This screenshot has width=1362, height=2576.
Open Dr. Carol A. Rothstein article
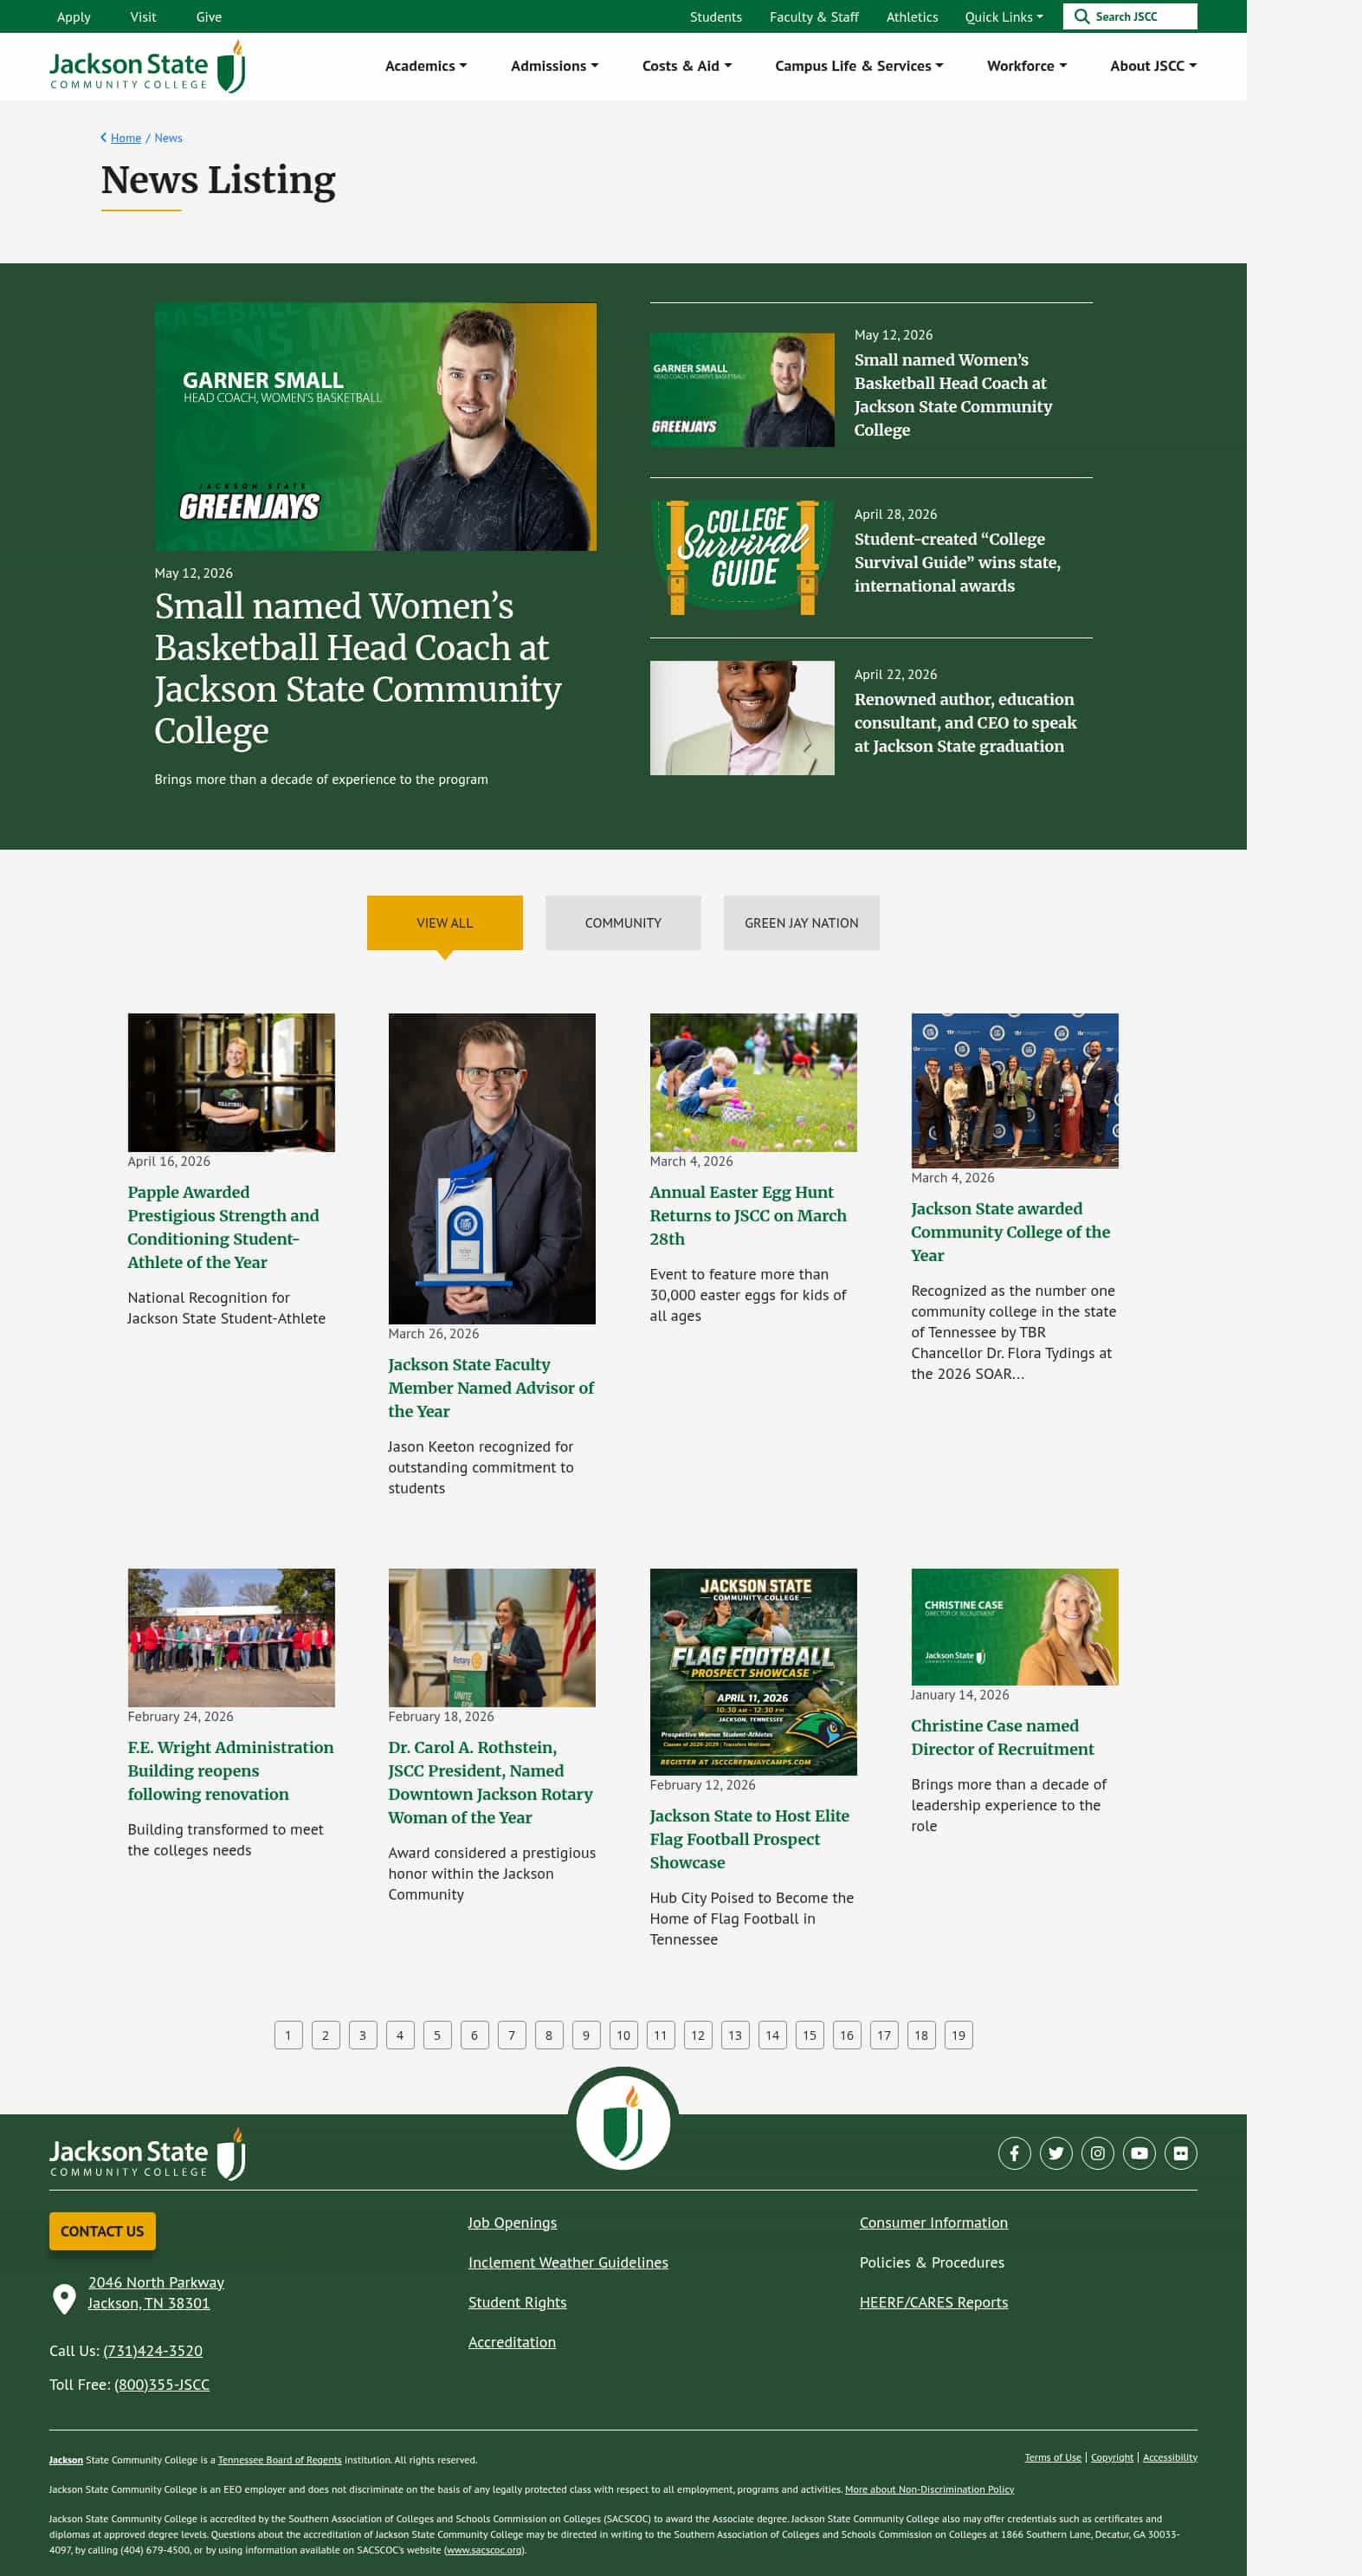pyautogui.click(x=491, y=1782)
